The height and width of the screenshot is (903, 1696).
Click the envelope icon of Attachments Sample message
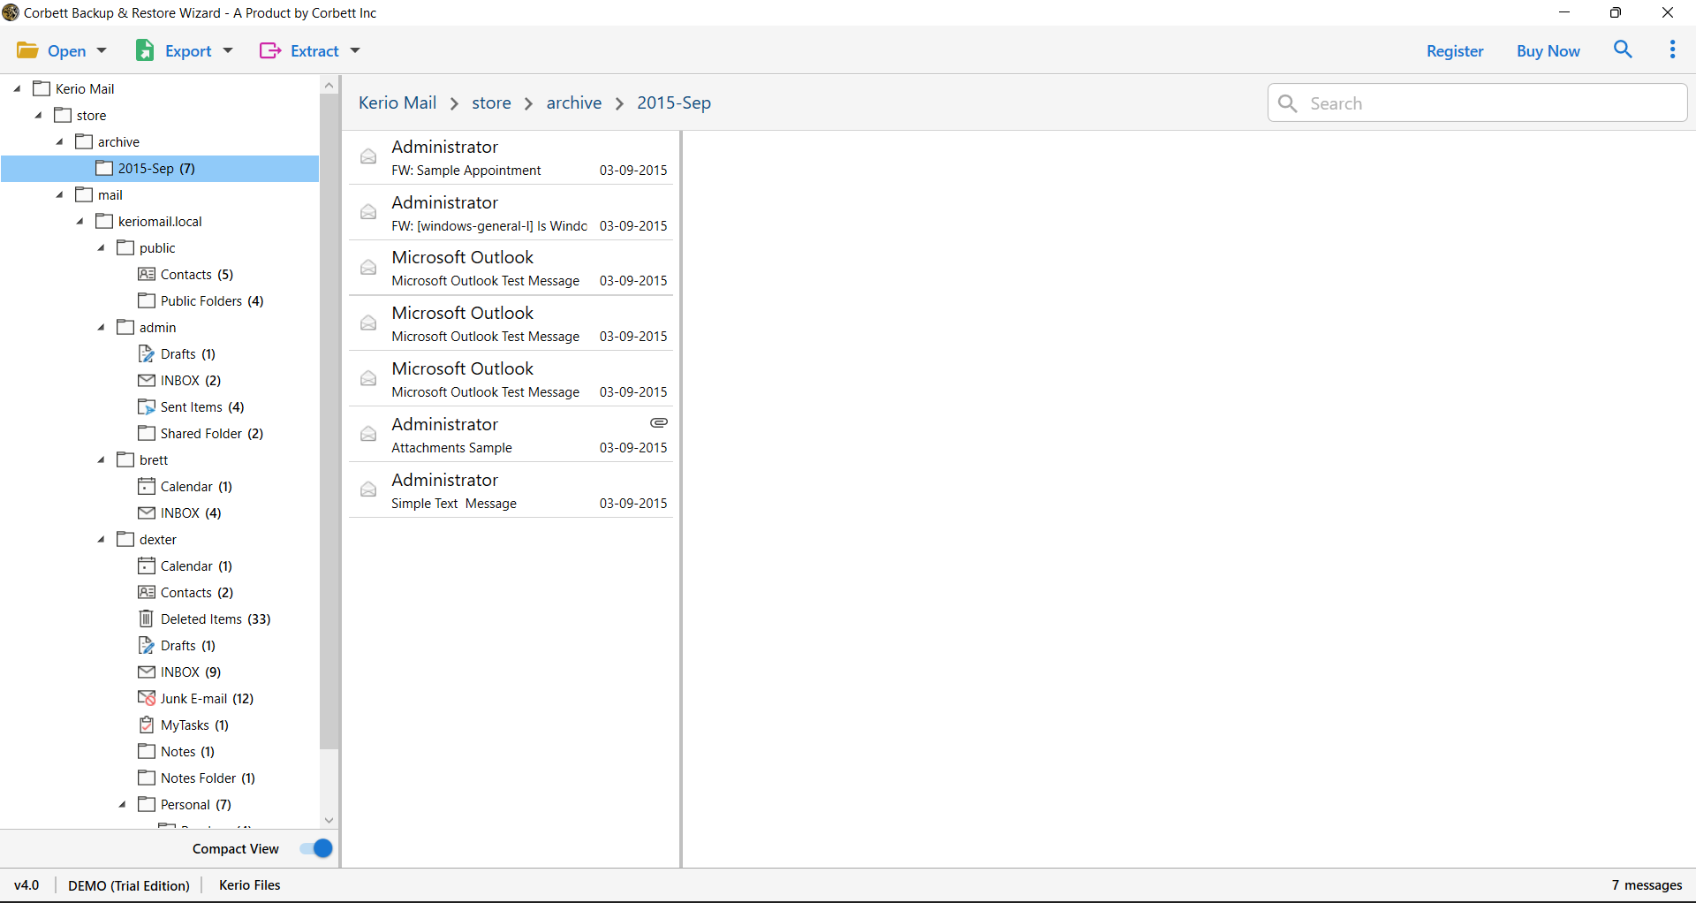pyautogui.click(x=368, y=434)
